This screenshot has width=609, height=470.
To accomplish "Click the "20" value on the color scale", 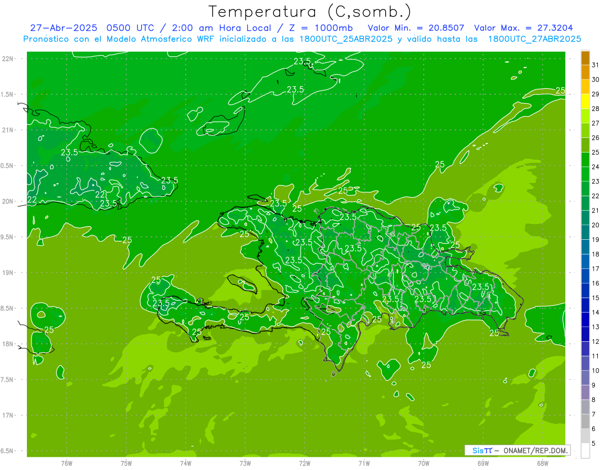I will [596, 225].
